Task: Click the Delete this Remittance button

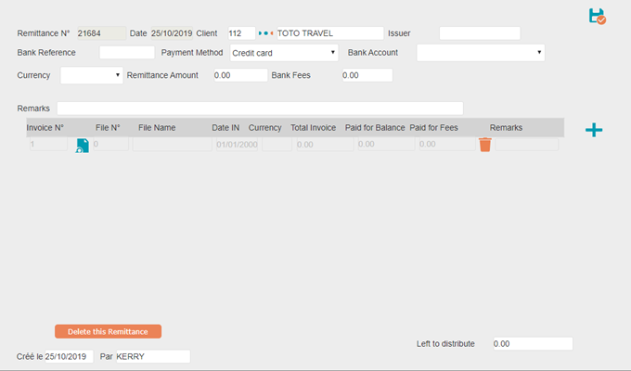Action: [x=108, y=331]
